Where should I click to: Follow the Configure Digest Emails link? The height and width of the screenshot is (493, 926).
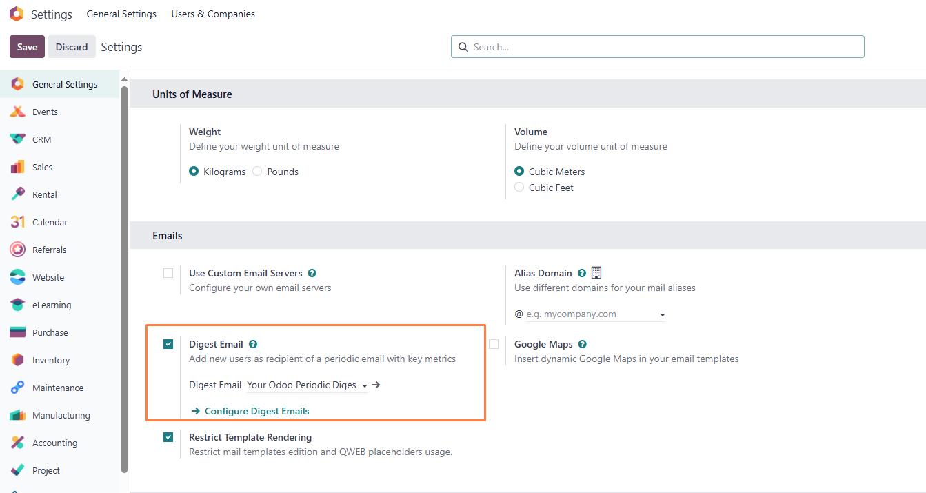[x=256, y=411]
